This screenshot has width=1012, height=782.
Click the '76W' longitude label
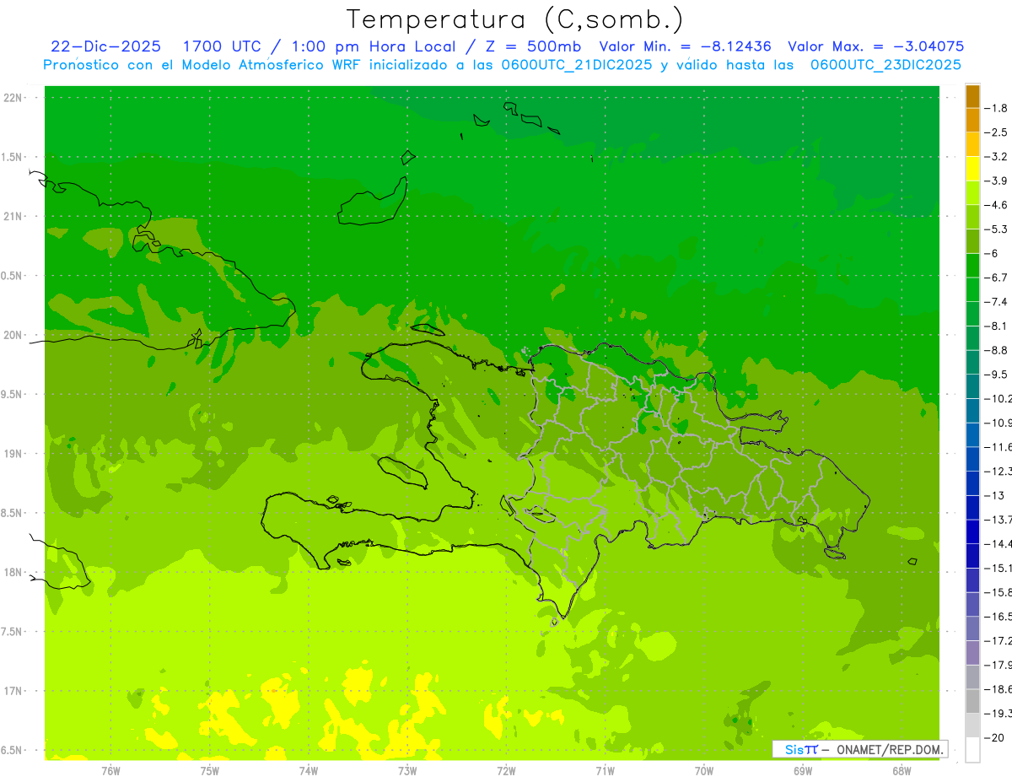click(110, 771)
